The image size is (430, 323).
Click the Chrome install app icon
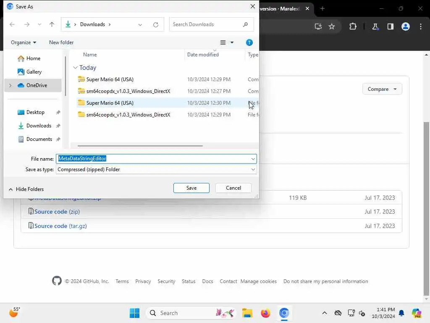(318, 26)
